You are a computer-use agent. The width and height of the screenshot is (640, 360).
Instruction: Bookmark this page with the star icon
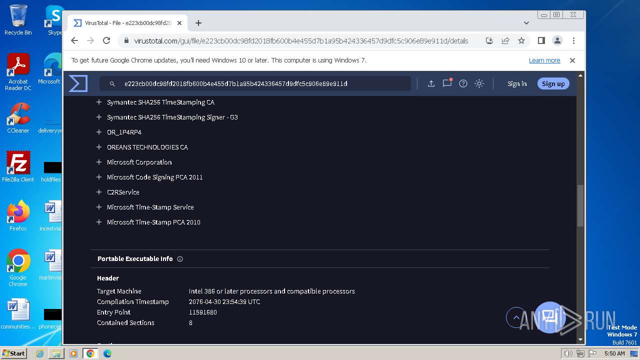[521, 40]
